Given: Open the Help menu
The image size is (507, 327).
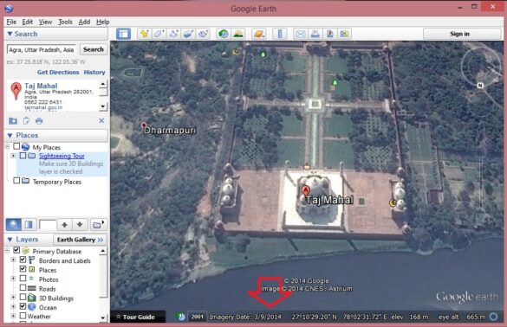Looking at the screenshot, I should coord(103,22).
